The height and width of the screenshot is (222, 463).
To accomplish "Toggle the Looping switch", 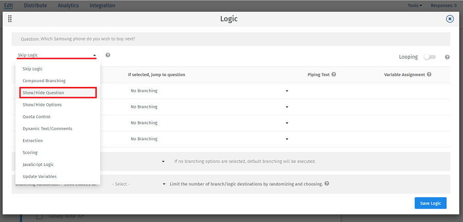I will tap(430, 57).
